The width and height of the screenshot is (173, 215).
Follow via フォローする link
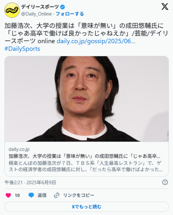point(70,14)
